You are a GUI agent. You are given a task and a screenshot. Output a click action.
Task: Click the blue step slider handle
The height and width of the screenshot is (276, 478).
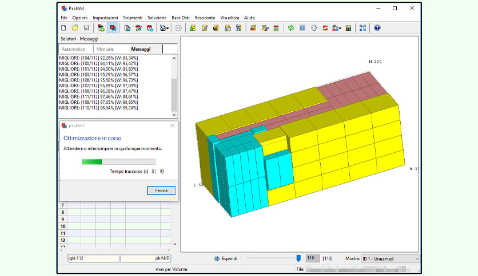coord(298,258)
